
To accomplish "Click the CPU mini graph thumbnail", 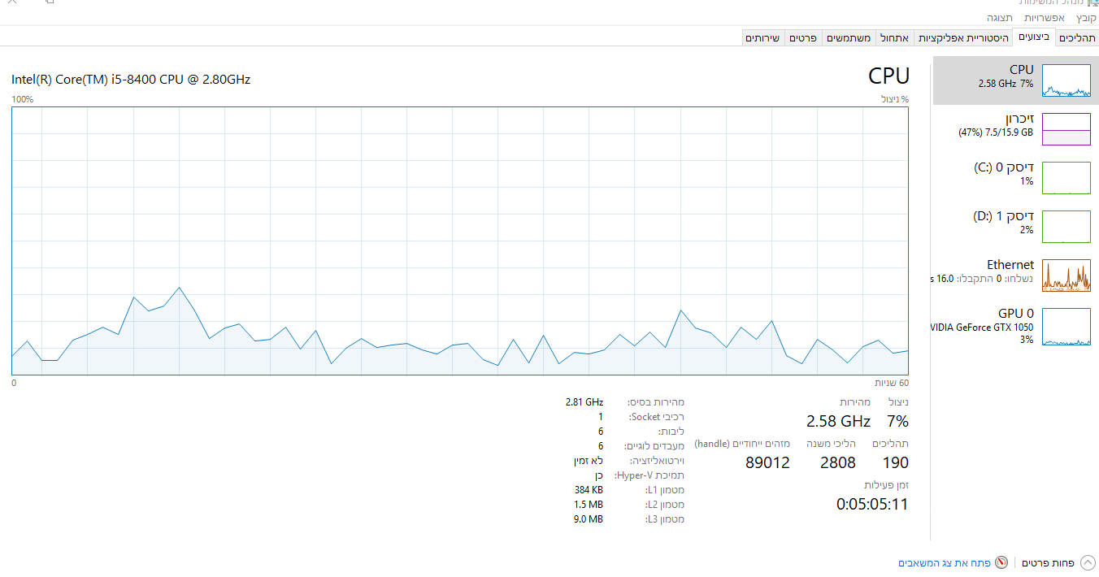I will (1066, 80).
